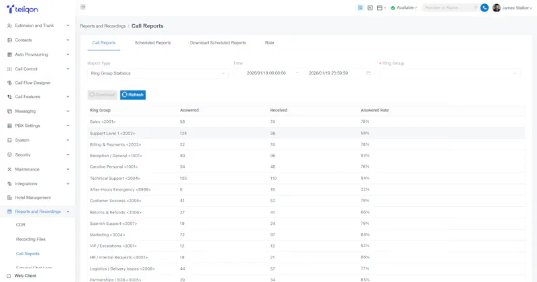
Task: Click the Sales <2001> row
Action: point(306,122)
